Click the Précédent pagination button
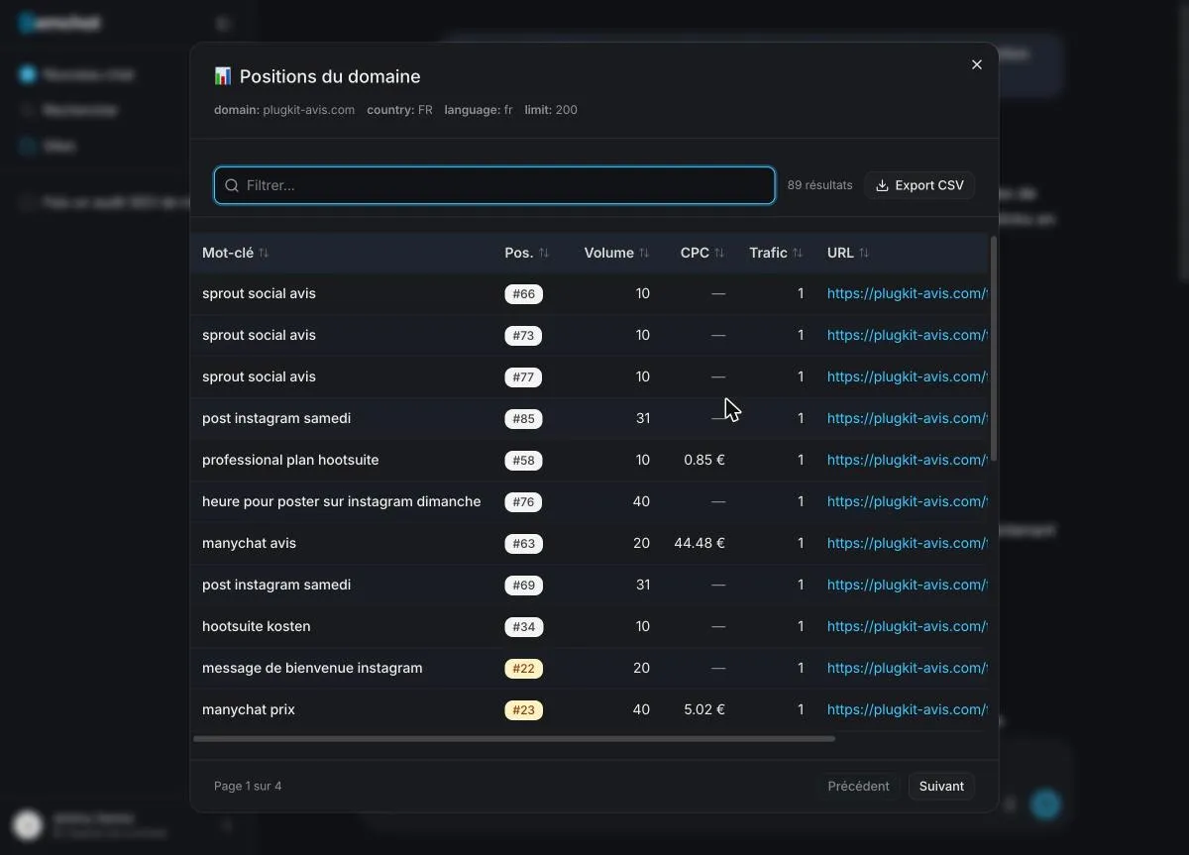Viewport: 1189px width, 855px height. [858, 786]
